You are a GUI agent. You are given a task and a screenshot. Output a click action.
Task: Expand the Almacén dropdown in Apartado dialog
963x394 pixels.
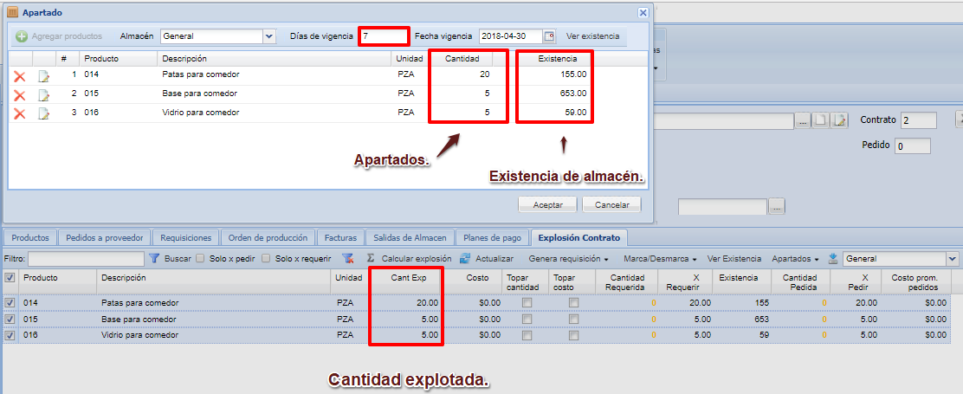[268, 36]
